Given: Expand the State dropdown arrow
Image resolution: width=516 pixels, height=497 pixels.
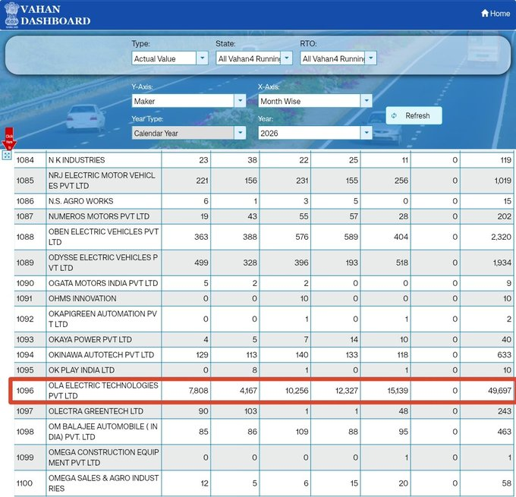Looking at the screenshot, I should (287, 58).
